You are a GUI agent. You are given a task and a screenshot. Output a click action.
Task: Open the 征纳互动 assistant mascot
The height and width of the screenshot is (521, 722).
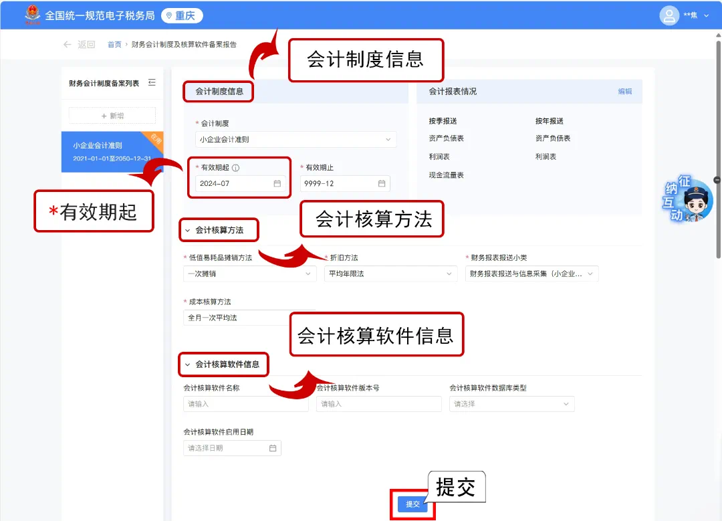pos(689,199)
